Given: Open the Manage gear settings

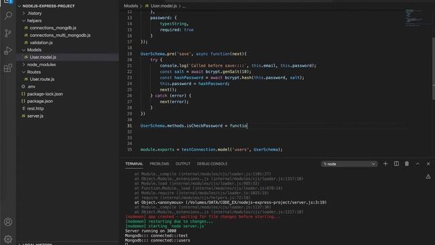Looking at the screenshot, I should tap(8, 239).
